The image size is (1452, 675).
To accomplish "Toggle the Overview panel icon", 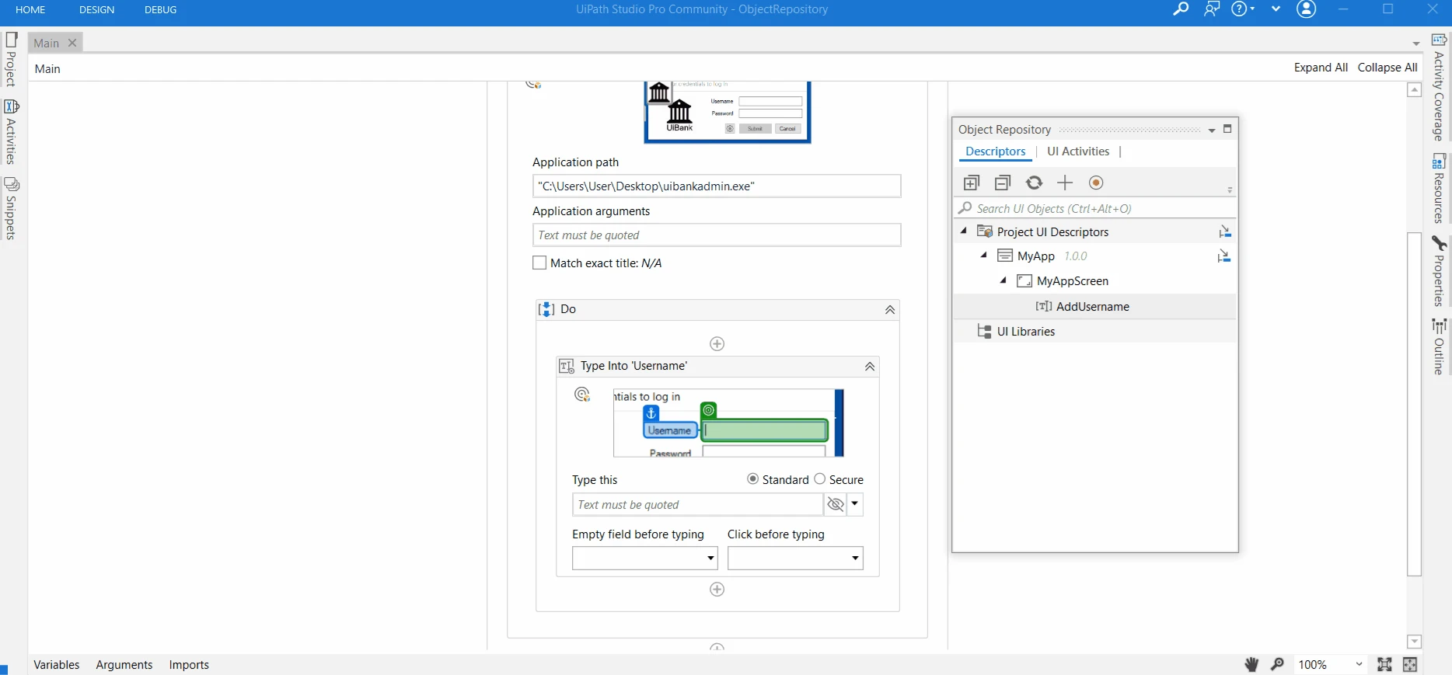I will 1410,664.
